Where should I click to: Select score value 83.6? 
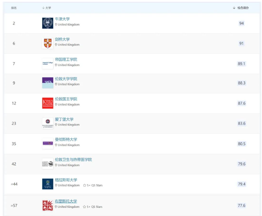tap(241, 123)
